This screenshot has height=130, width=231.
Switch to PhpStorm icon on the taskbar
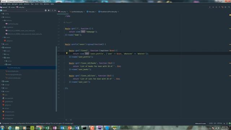click(x=100, y=128)
